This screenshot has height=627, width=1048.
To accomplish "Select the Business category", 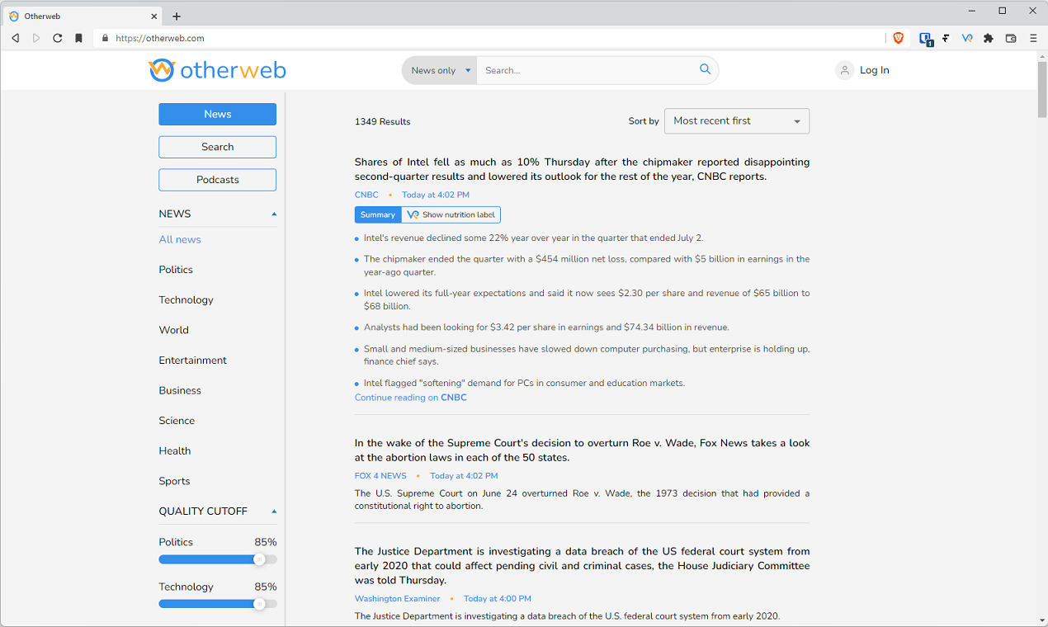I will pyautogui.click(x=180, y=390).
